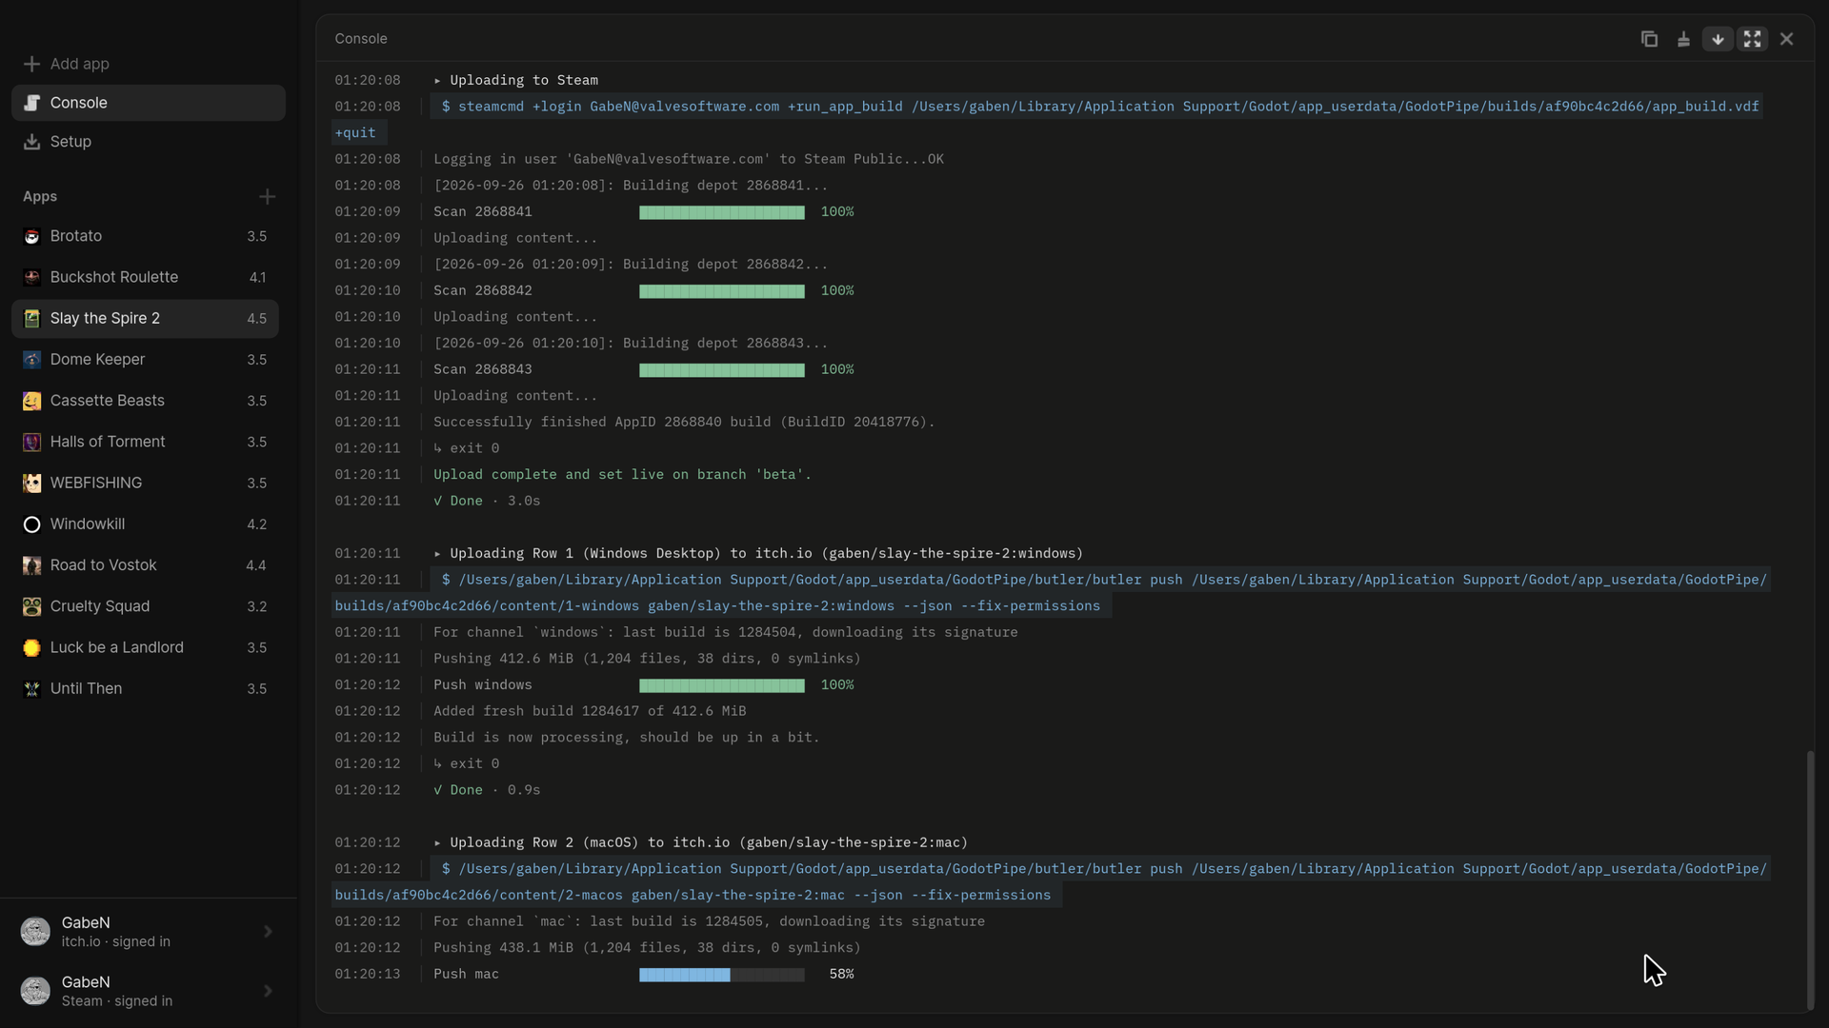Click the 4.4 version badge for Road to Vostok

pos(255,565)
